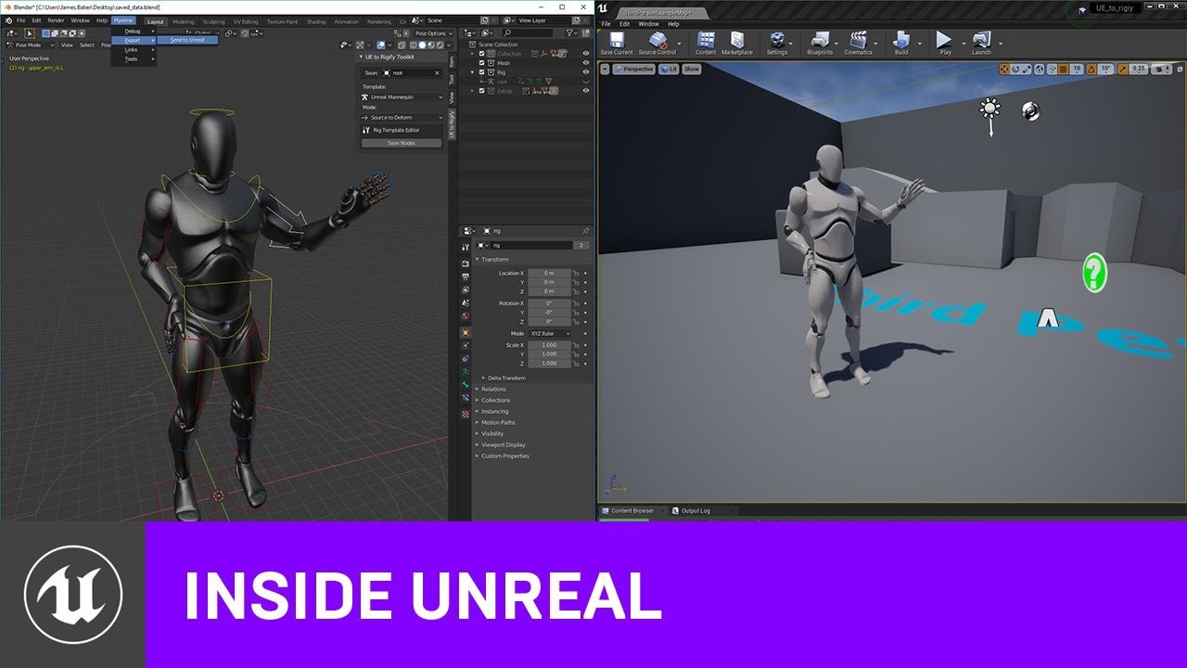Click the Lit view mode button

tap(669, 70)
